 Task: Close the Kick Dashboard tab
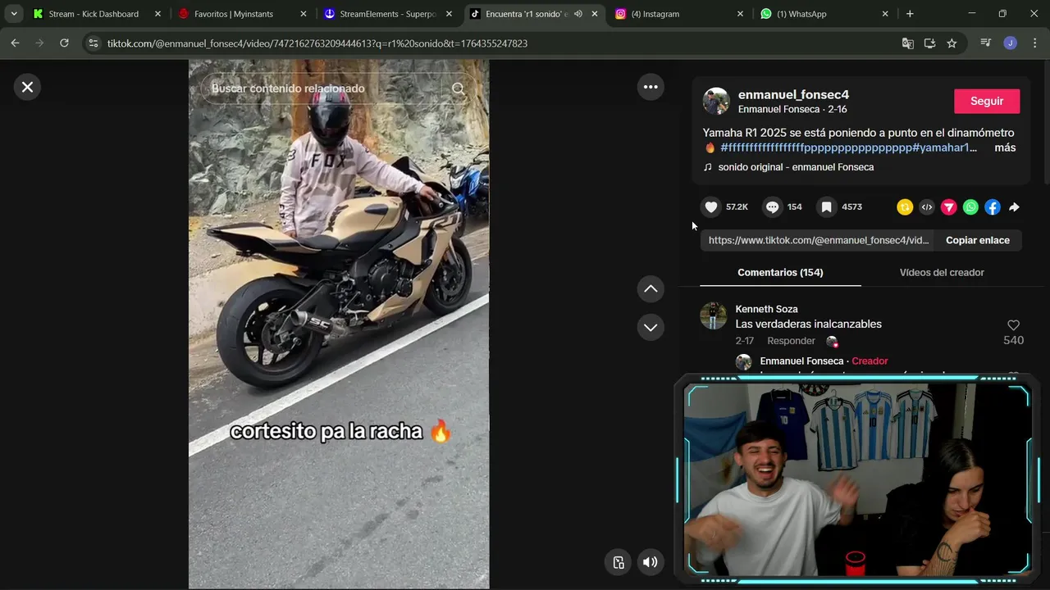tap(157, 14)
